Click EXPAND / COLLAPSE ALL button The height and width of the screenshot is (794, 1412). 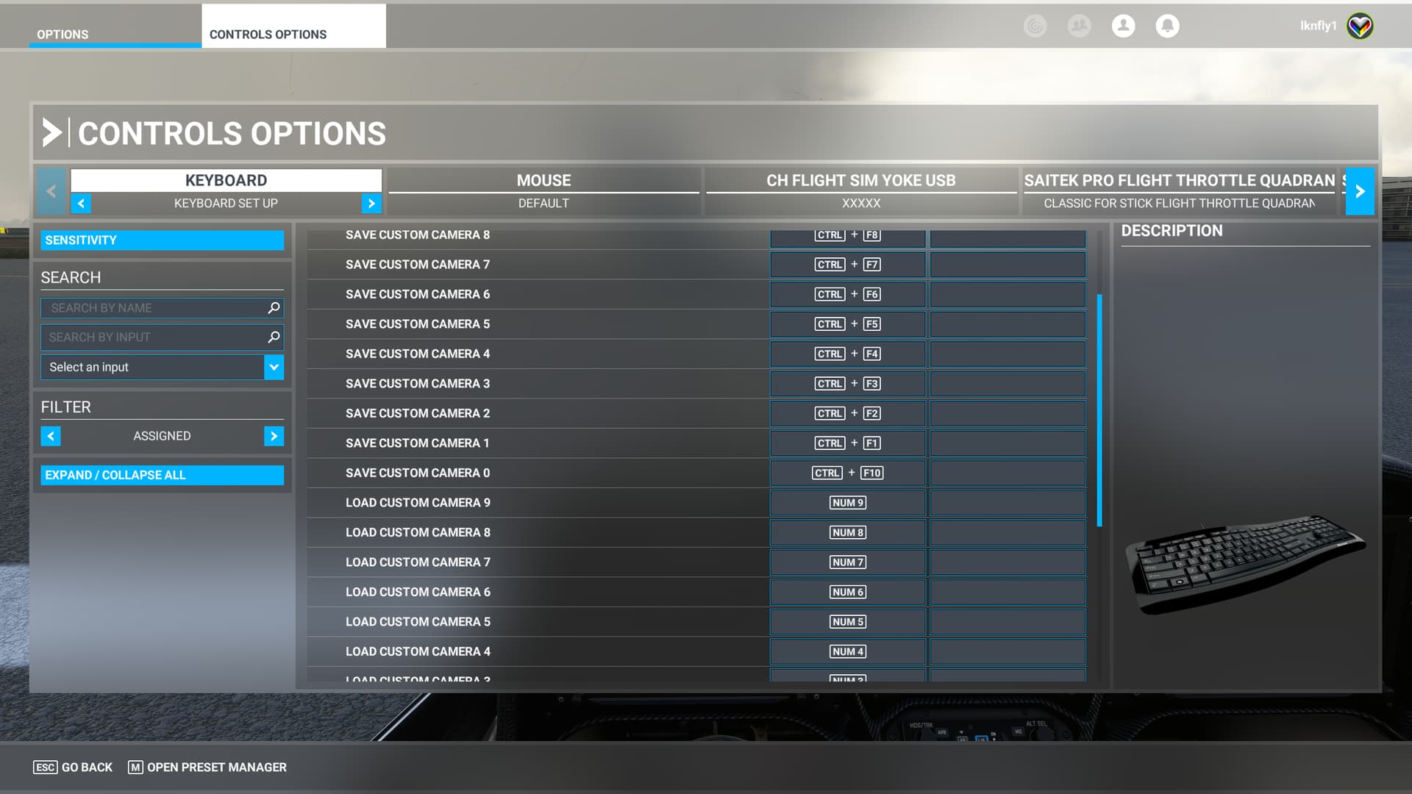click(162, 475)
